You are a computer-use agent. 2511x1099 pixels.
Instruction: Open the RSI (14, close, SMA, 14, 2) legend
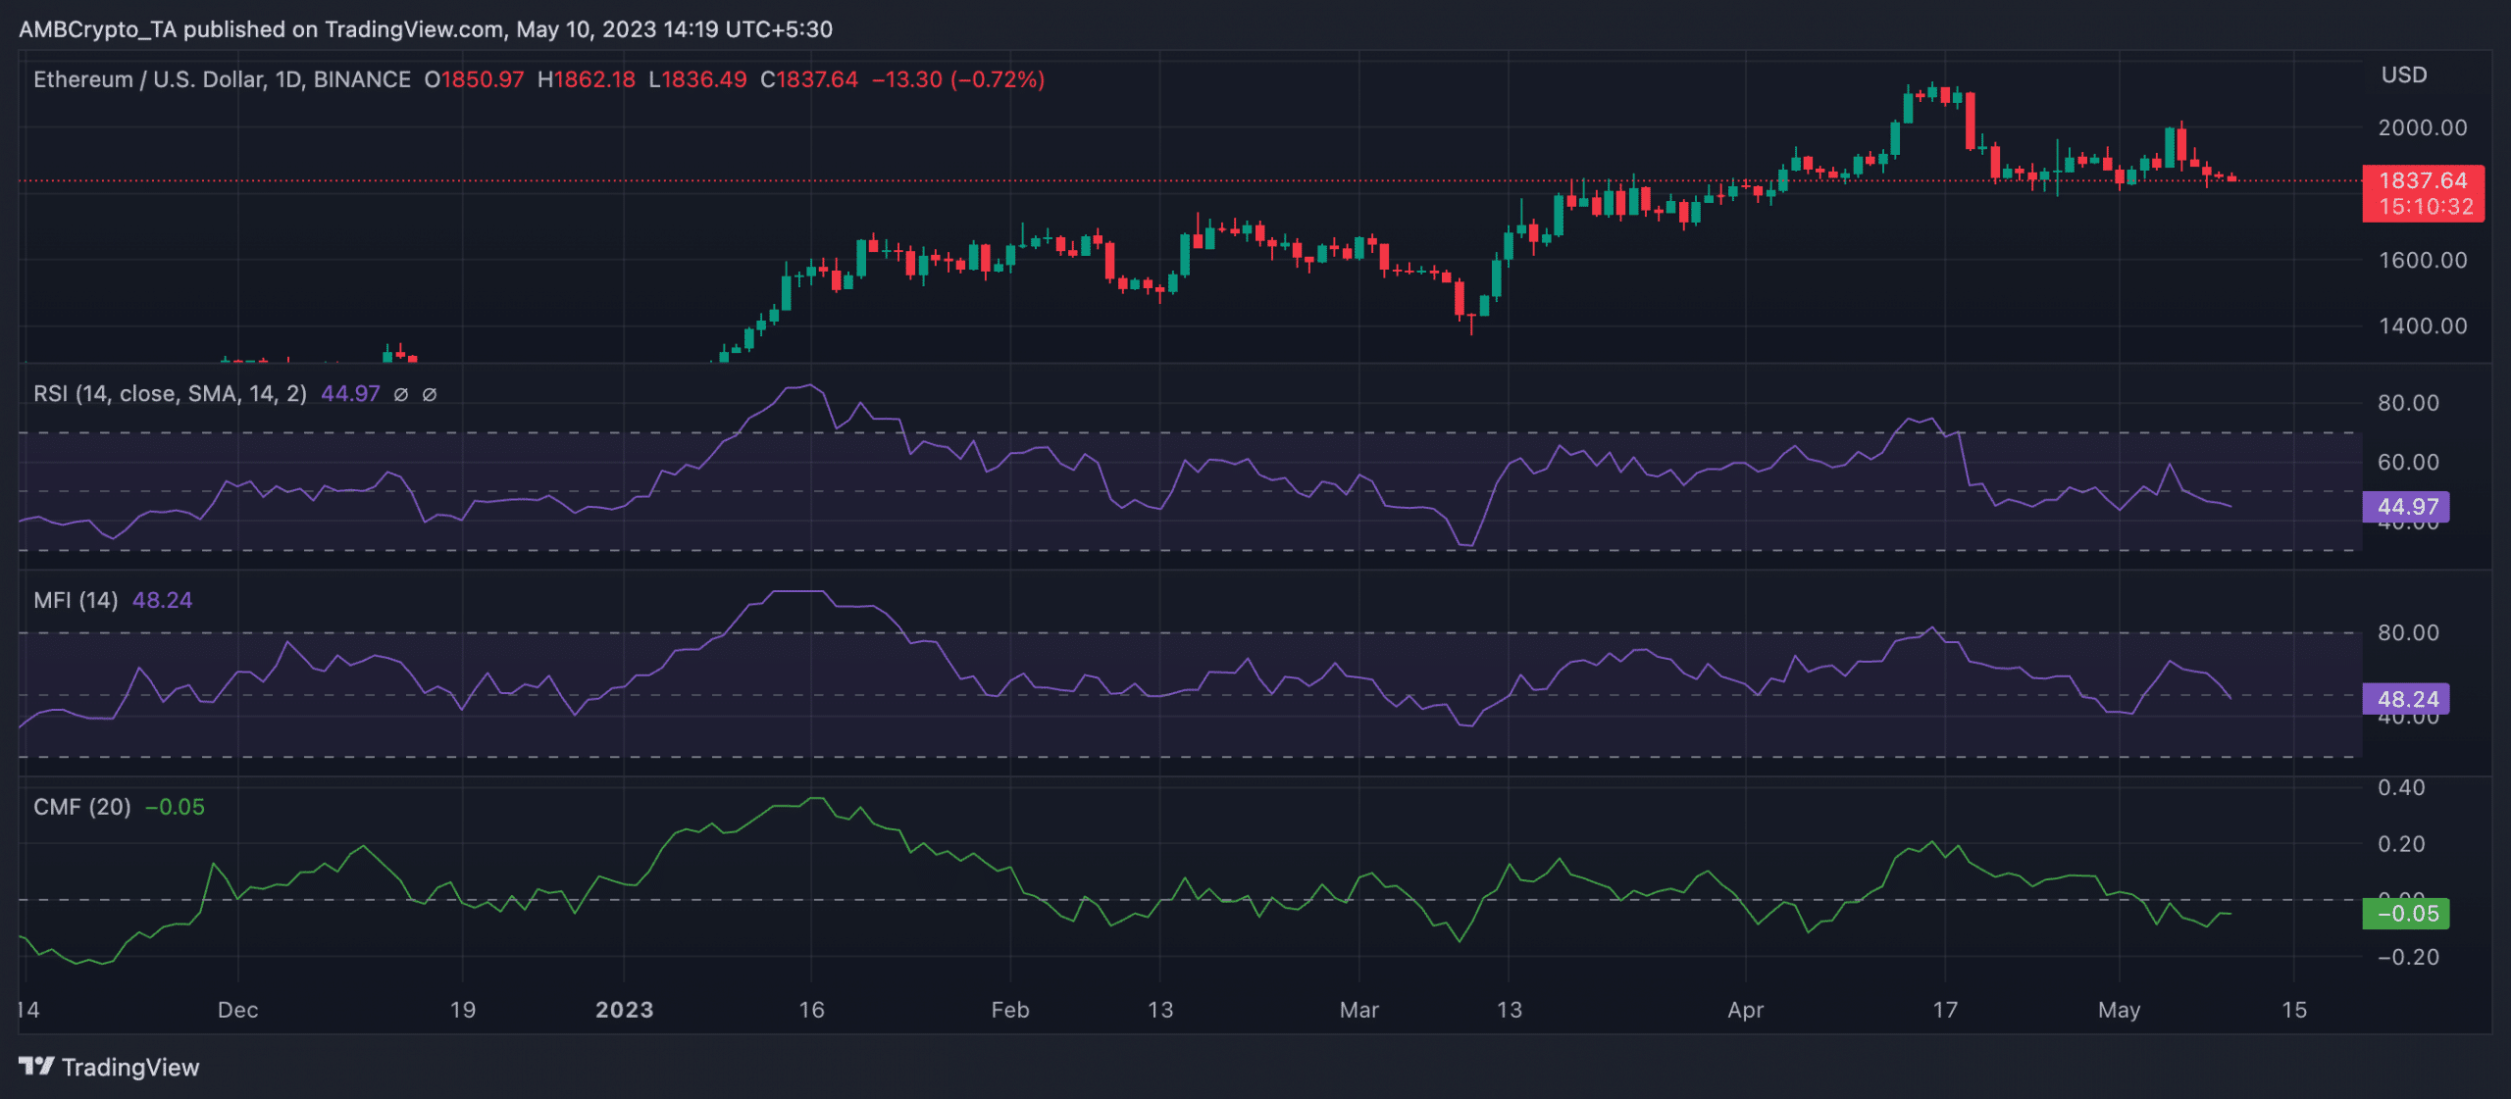(170, 394)
